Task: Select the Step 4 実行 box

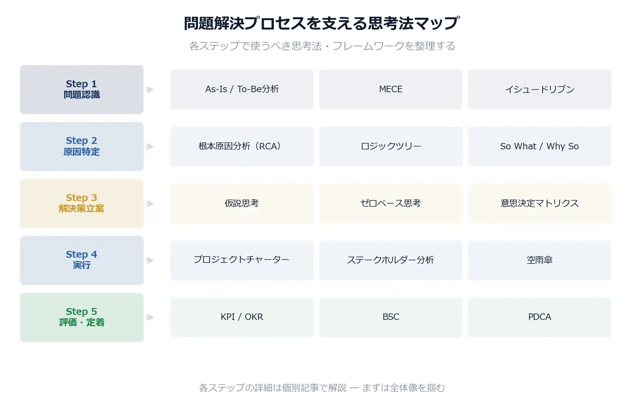Action: 82,260
